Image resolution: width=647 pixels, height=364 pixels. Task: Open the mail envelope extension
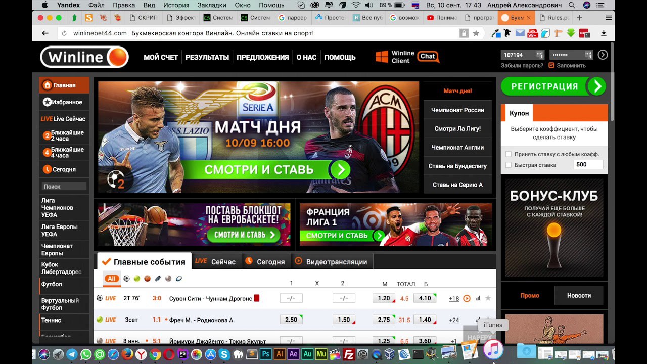point(520,33)
